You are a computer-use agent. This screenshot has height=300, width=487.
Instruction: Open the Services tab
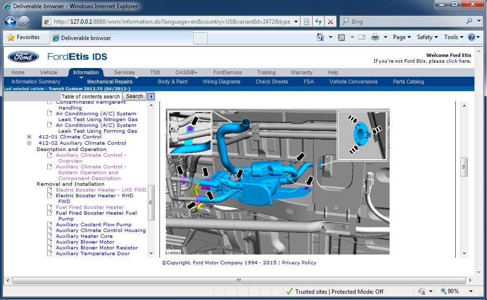(x=124, y=72)
